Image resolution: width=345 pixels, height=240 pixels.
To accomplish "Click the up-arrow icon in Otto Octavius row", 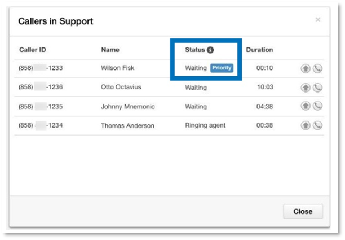I will pyautogui.click(x=306, y=88).
